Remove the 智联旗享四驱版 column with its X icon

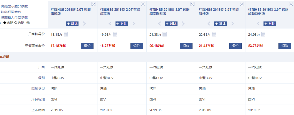point(192,4)
